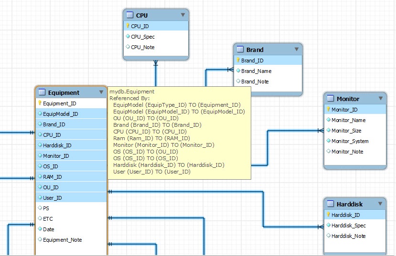396x256 pixels.
Task: Select the Monitor_Name column
Action: pos(355,120)
